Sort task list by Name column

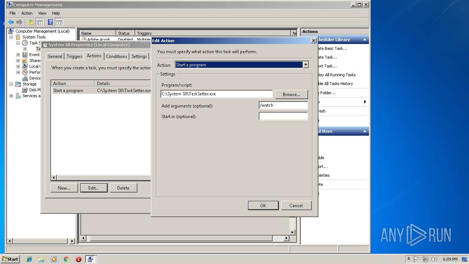(97, 33)
